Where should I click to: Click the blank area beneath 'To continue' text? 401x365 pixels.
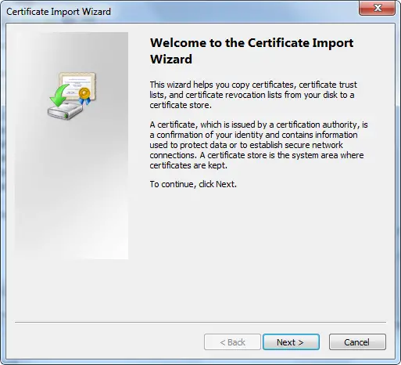[x=258, y=248]
